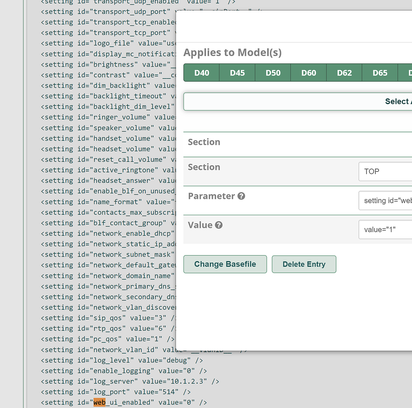Click the highlighted "web" search match
412x408 pixels.
click(99, 402)
